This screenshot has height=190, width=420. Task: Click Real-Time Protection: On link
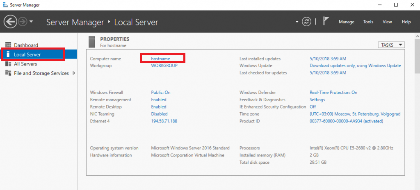333,92
